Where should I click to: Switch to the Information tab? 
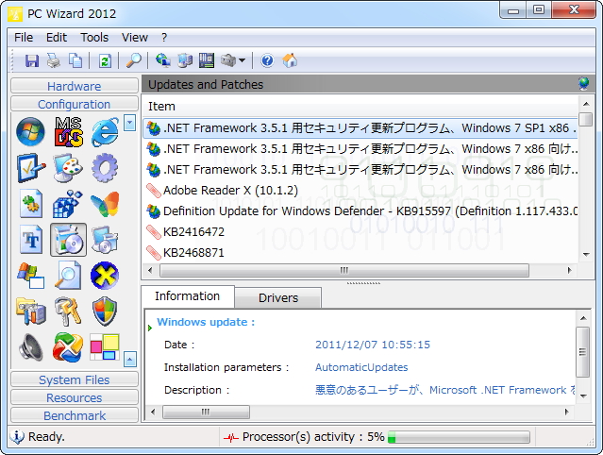pyautogui.click(x=187, y=296)
